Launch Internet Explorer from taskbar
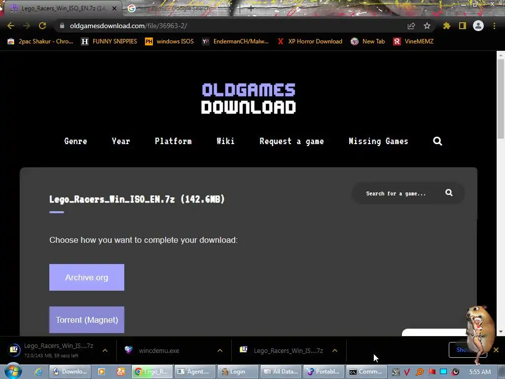This screenshot has height=379, width=505. click(x=38, y=372)
